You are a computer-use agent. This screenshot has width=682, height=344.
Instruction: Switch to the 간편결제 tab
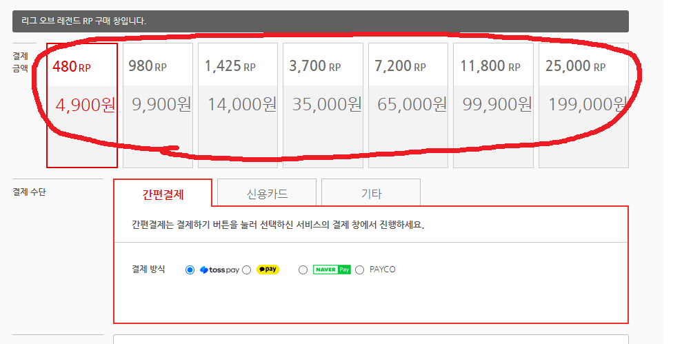click(163, 193)
